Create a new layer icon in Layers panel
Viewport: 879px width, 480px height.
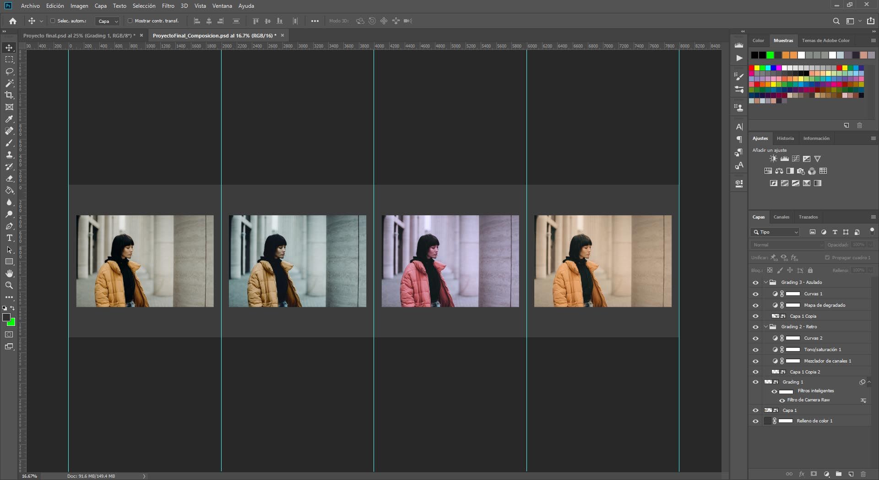tap(851, 474)
